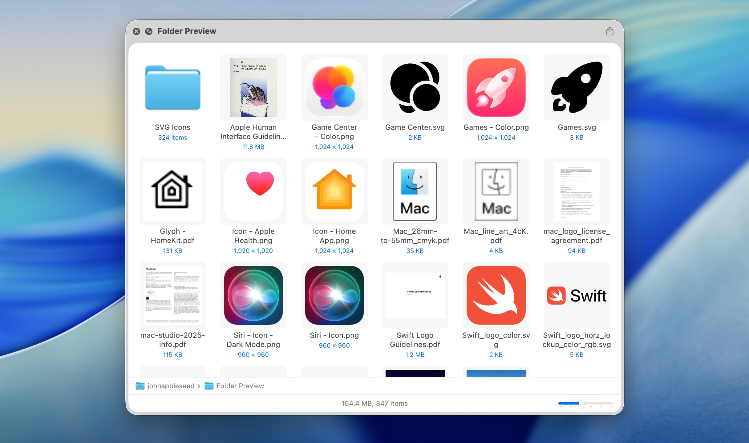The height and width of the screenshot is (443, 749).
Task: Adjust the thumbnail size slider
Action: click(580, 403)
